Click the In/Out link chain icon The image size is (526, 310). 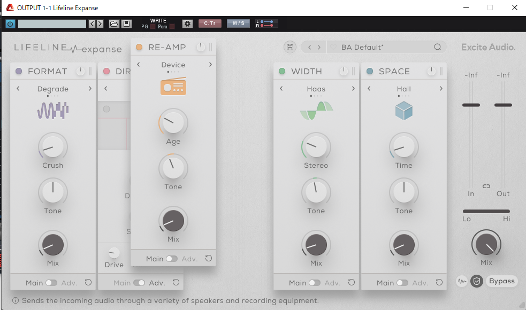(x=486, y=187)
